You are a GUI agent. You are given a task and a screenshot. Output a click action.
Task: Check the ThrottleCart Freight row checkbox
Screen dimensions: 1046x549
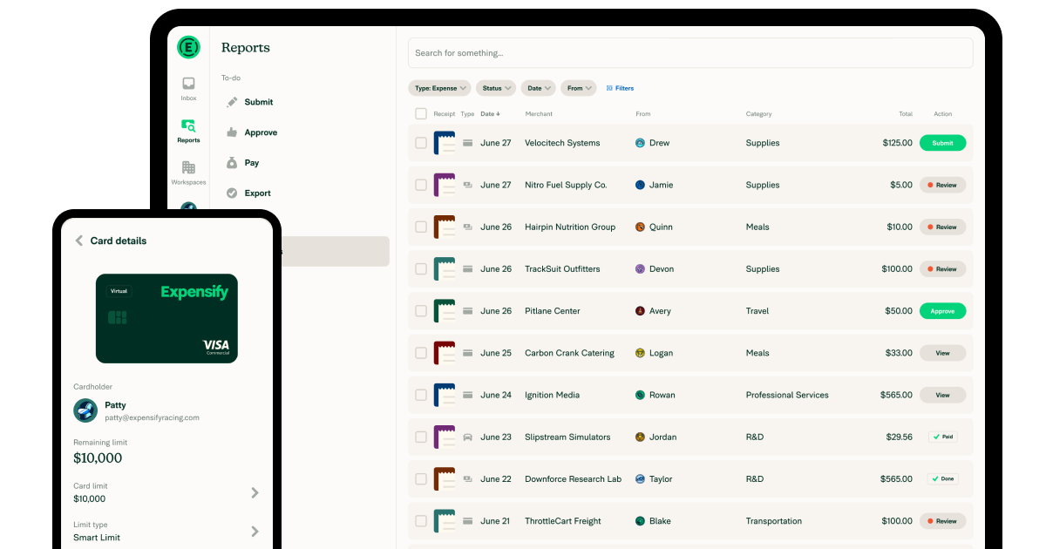click(421, 521)
